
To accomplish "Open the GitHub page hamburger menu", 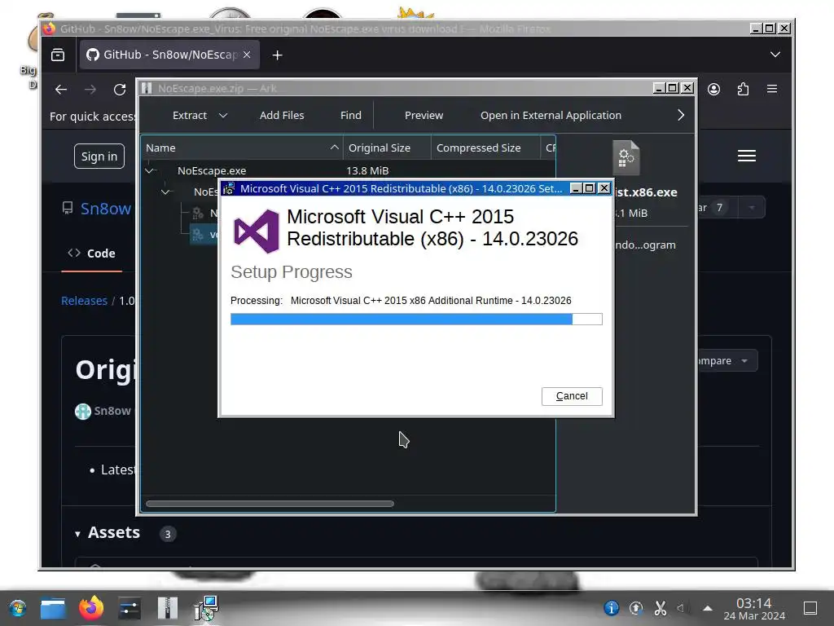I will [x=747, y=156].
